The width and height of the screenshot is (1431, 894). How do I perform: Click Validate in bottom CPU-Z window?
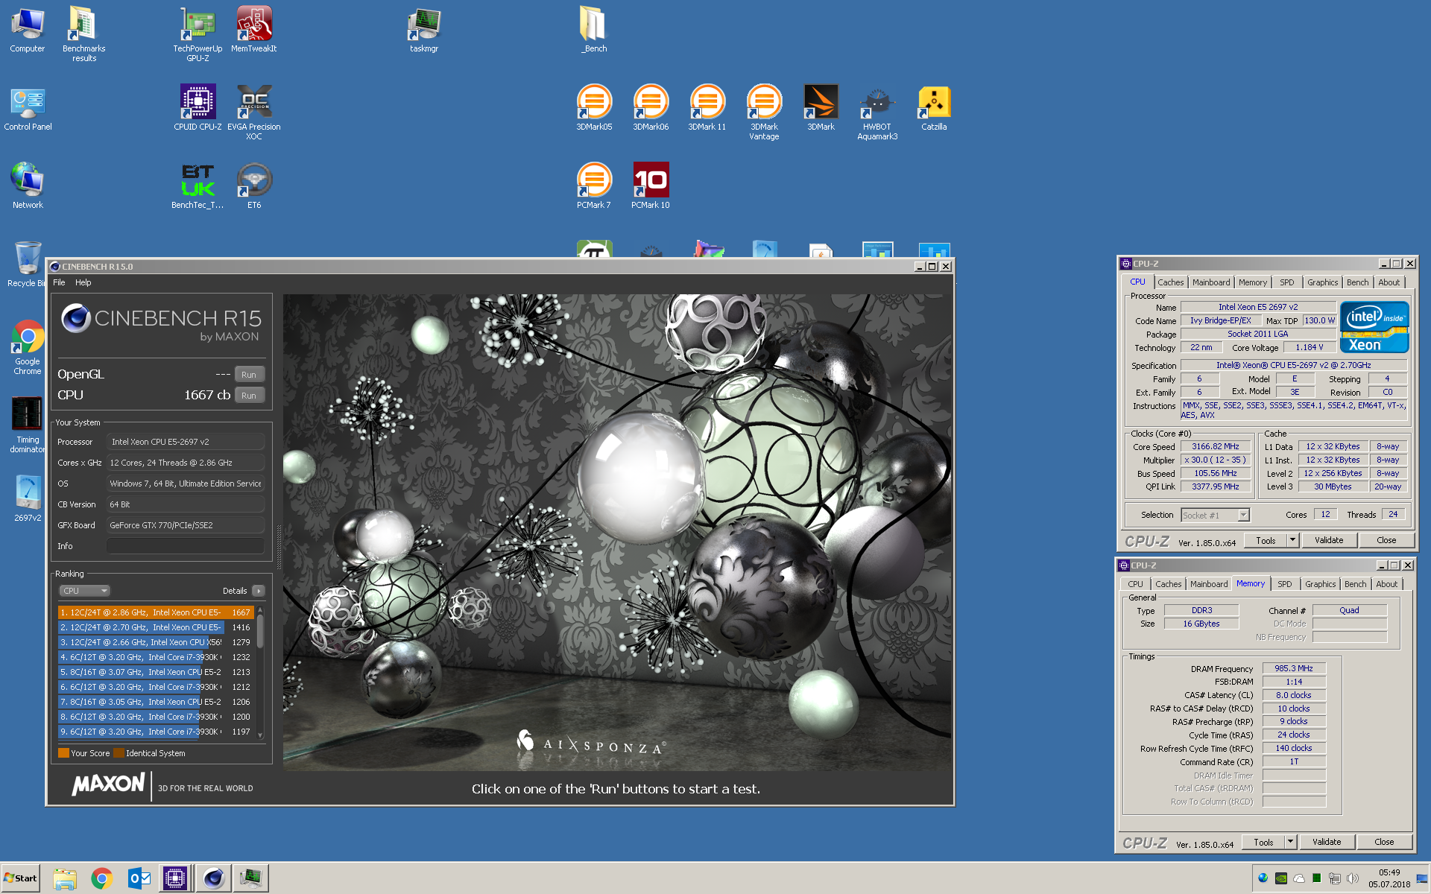pyautogui.click(x=1327, y=843)
